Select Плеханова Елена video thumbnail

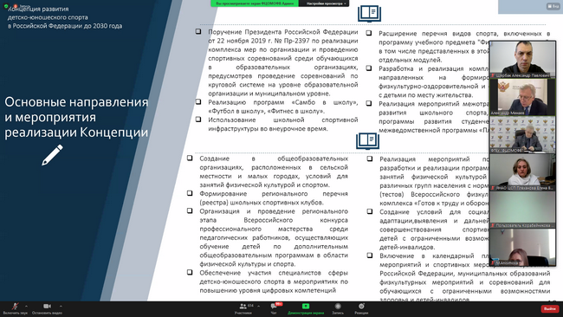[522, 172]
